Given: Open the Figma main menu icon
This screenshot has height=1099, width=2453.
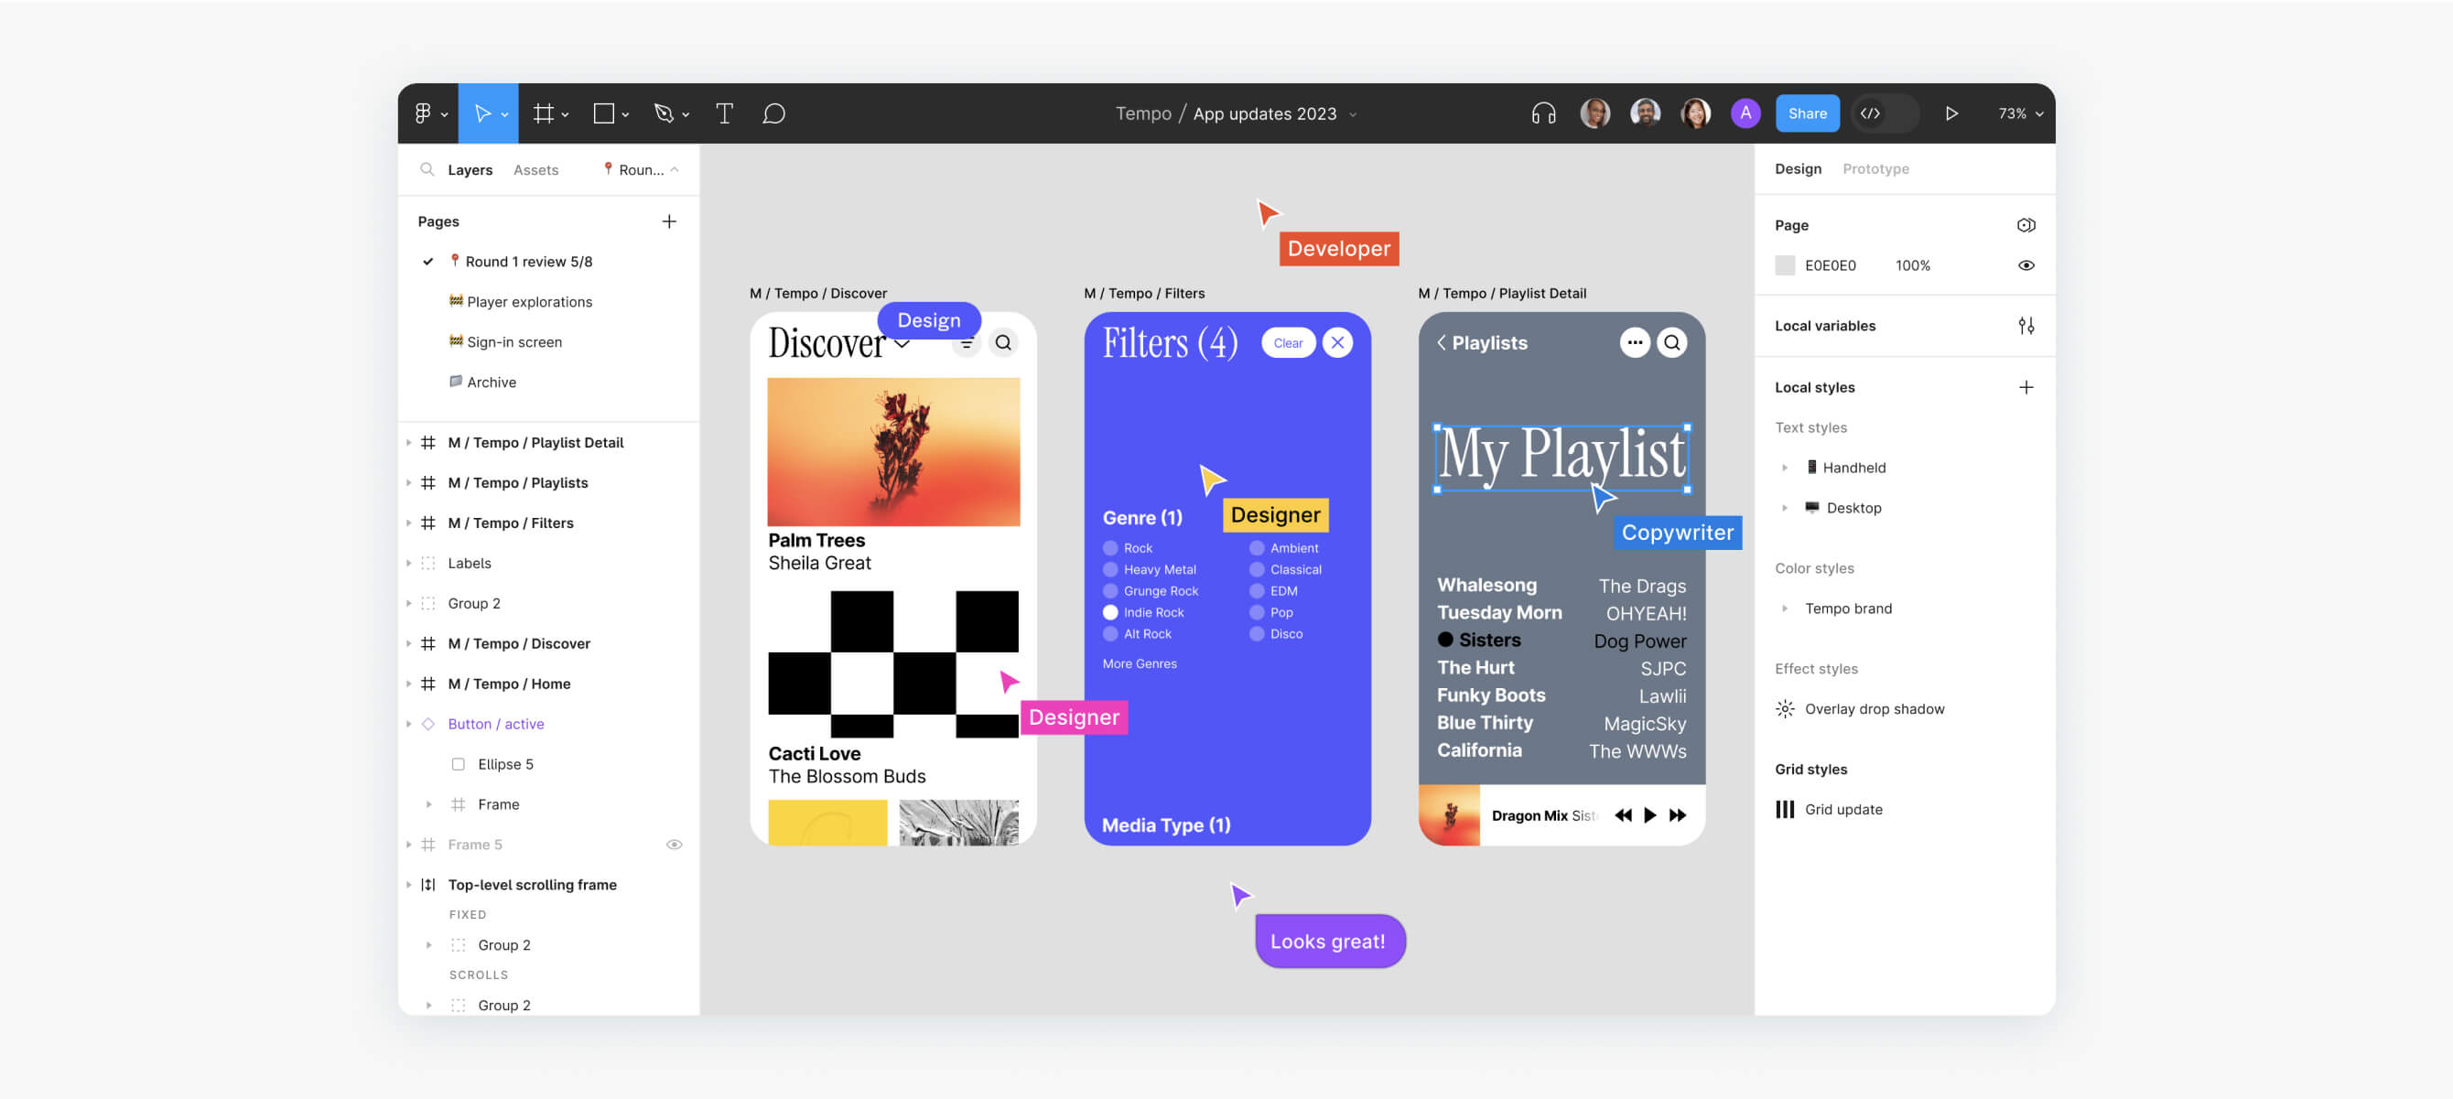Looking at the screenshot, I should 424,113.
